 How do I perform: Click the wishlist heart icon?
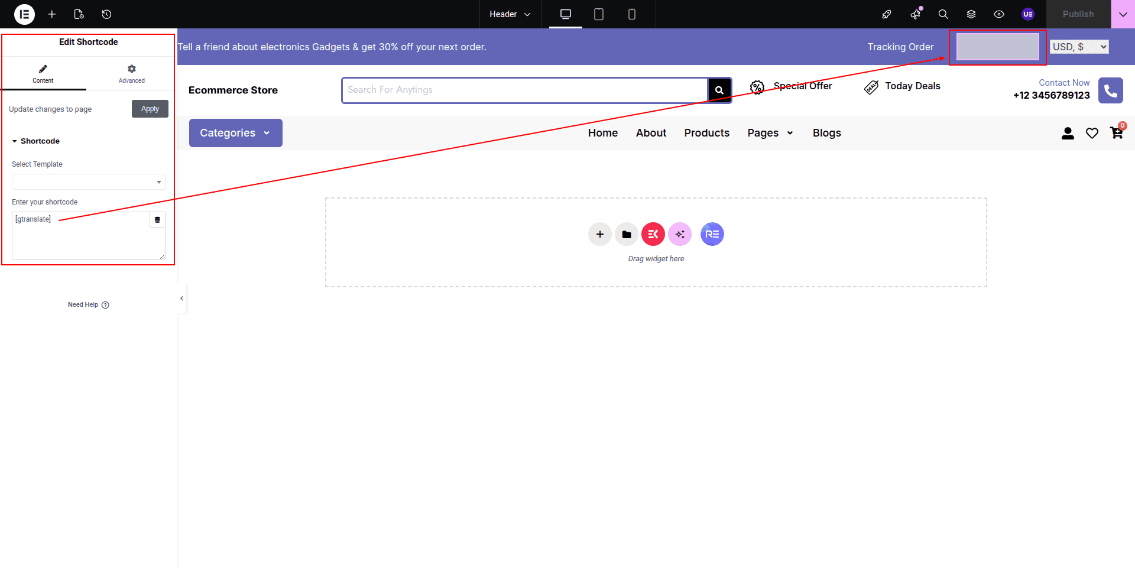1092,133
